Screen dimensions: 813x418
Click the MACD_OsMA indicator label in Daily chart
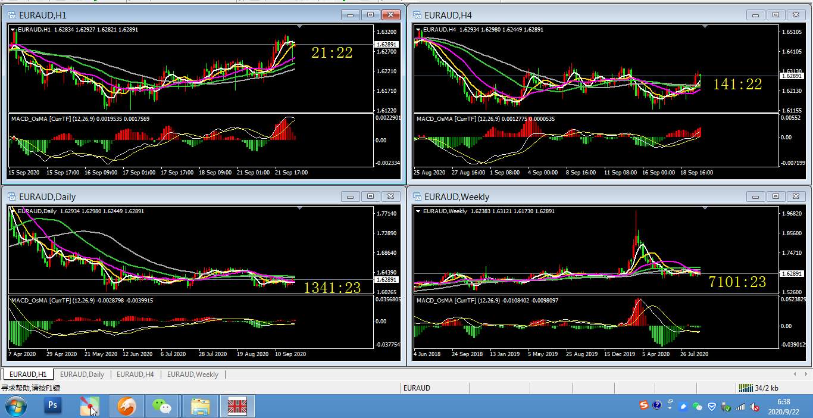[82, 301]
